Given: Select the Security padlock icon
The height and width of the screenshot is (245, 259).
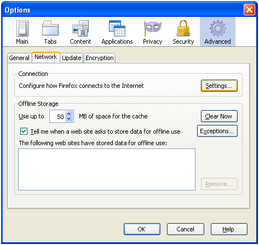Looking at the screenshot, I should pos(183,28).
